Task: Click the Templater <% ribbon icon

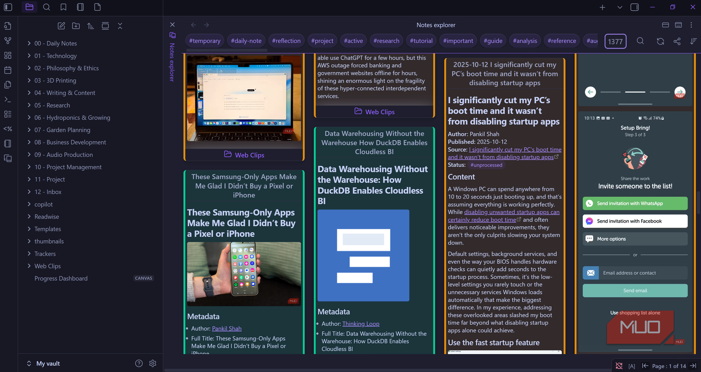Action: [x=8, y=129]
